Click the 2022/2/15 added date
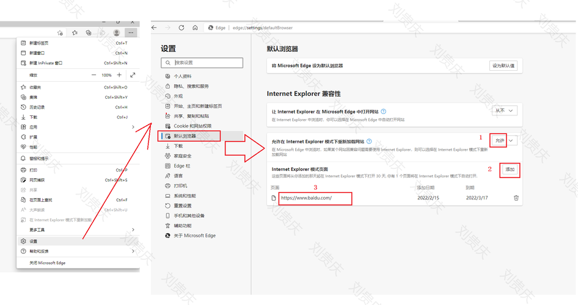The width and height of the screenshot is (578, 305). pyautogui.click(x=428, y=198)
